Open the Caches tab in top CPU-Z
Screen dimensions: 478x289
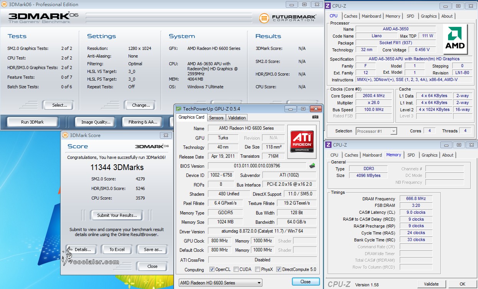351,16
